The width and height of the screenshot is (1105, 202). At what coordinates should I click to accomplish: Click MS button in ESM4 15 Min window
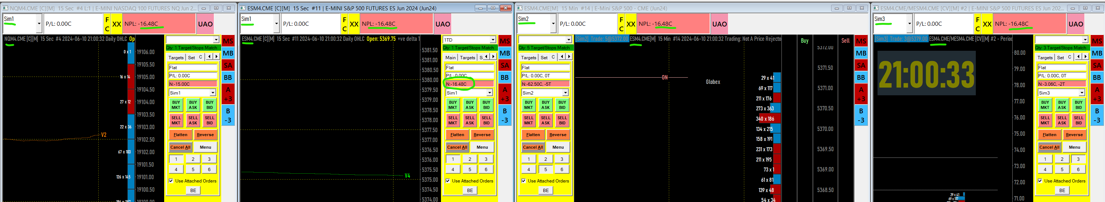point(861,41)
